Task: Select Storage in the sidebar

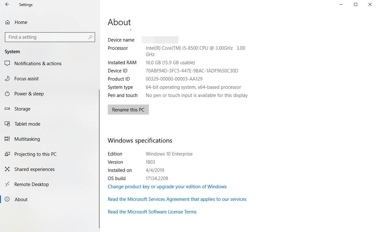Action: coord(22,109)
